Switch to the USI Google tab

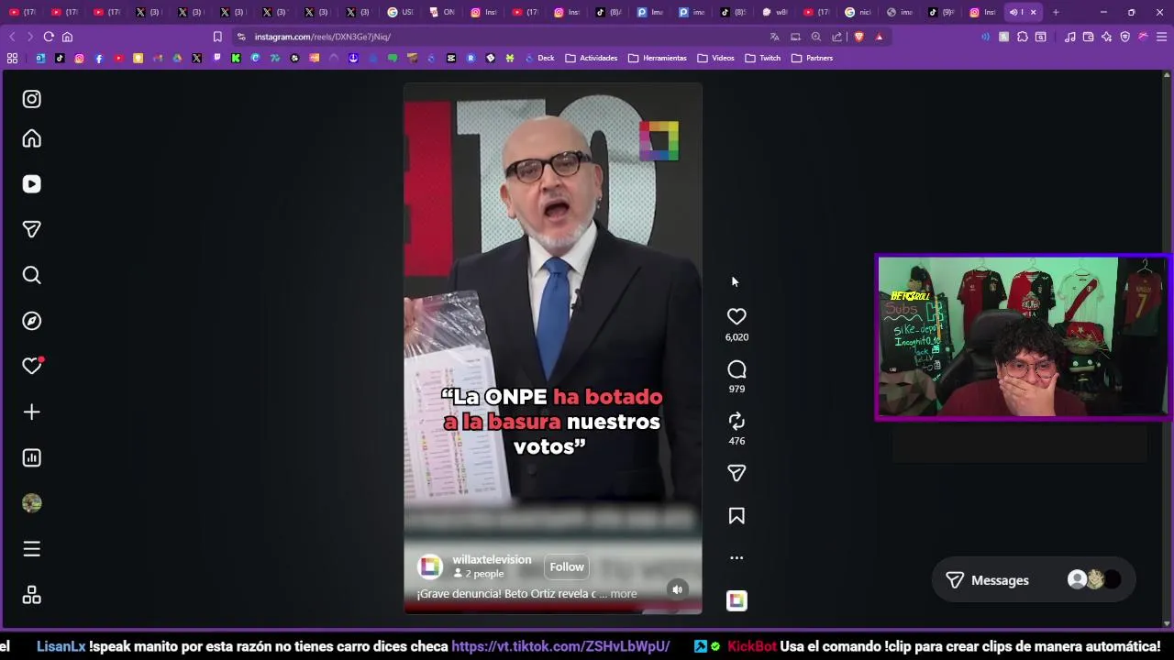[x=401, y=12]
